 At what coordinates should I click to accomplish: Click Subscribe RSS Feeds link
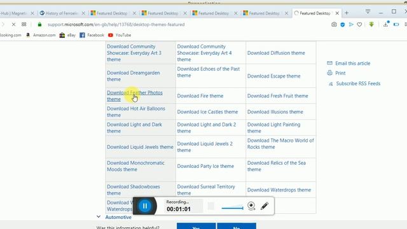click(x=358, y=83)
